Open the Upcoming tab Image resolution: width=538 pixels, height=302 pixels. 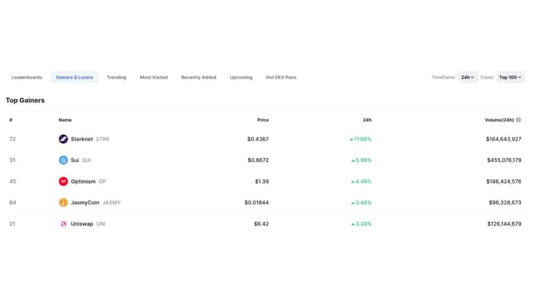pyautogui.click(x=241, y=77)
